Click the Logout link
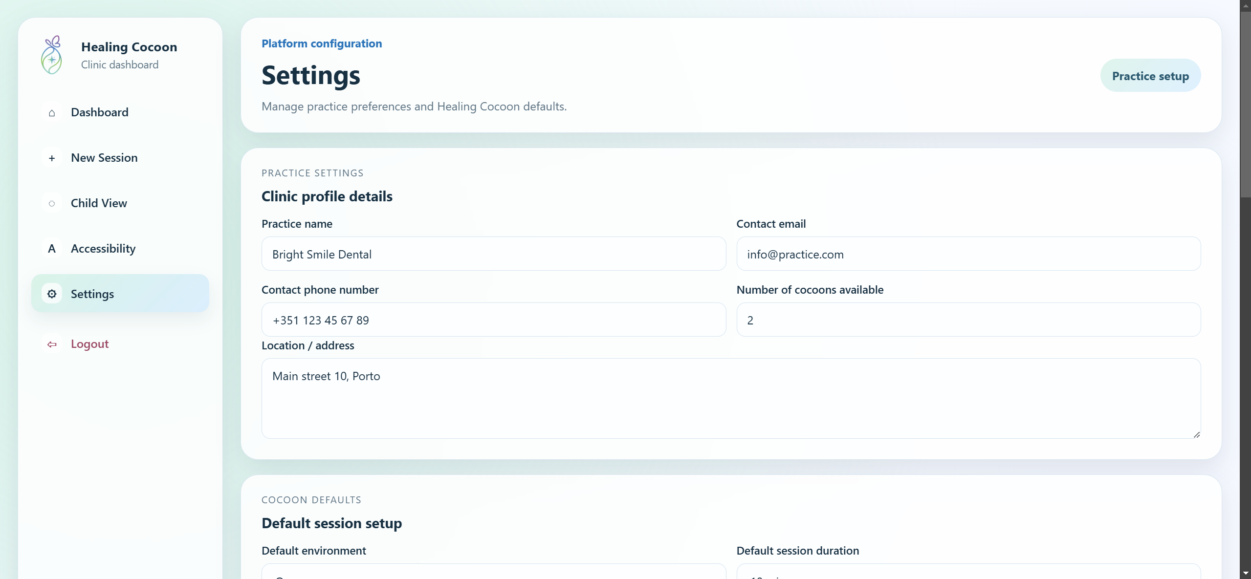1251x579 pixels. pos(90,344)
